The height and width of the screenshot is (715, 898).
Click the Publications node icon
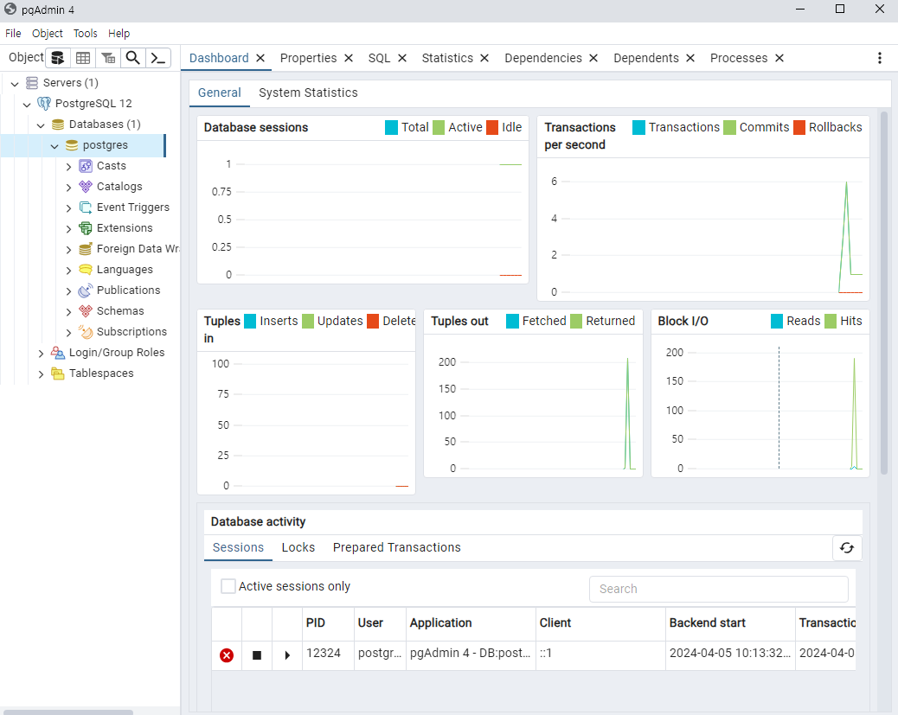[x=86, y=290]
